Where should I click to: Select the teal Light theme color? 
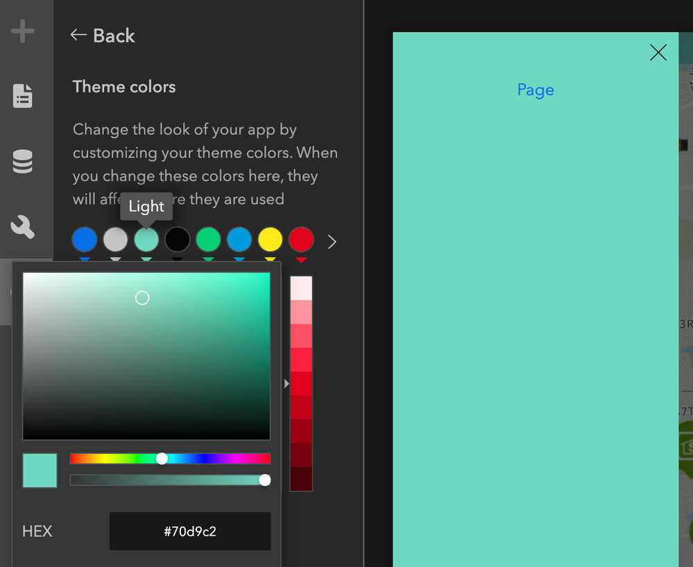click(x=146, y=239)
